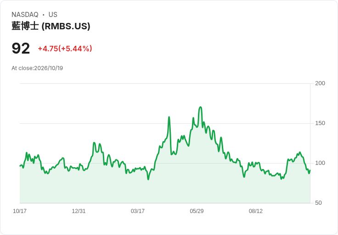Click the 03/17 date axis label
Viewport: 338px width, 235px height.
(137, 211)
